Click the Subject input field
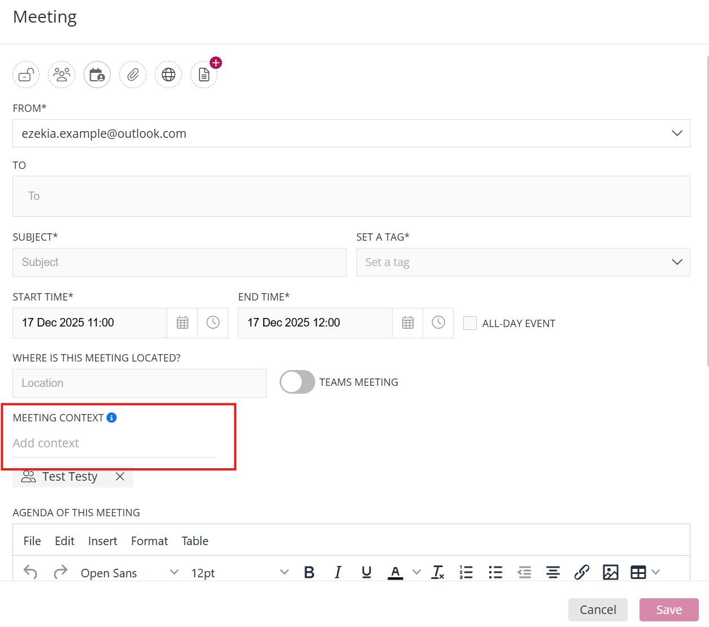The height and width of the screenshot is (627, 709). (x=180, y=262)
